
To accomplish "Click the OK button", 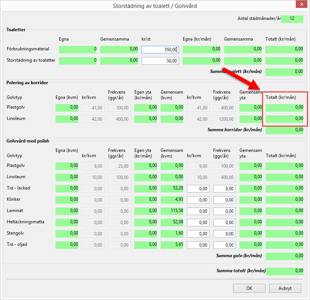I will (x=249, y=288).
